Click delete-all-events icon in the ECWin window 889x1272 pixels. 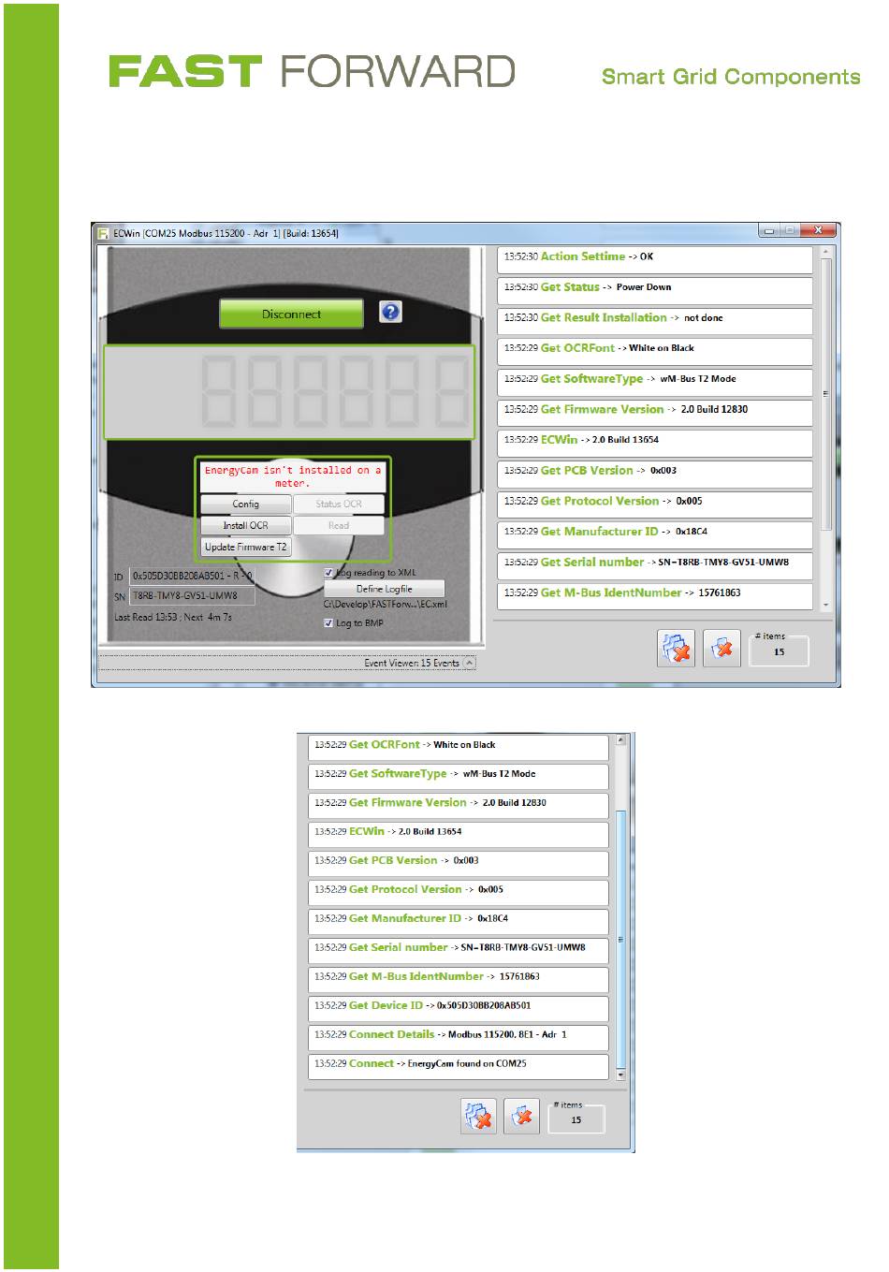(676, 649)
